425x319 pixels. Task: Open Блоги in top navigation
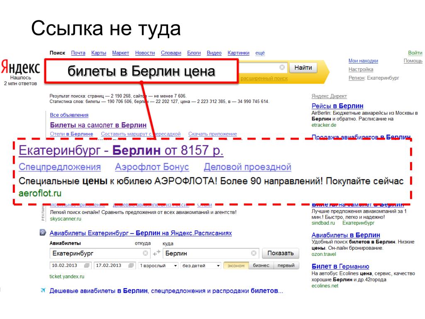tap(194, 53)
